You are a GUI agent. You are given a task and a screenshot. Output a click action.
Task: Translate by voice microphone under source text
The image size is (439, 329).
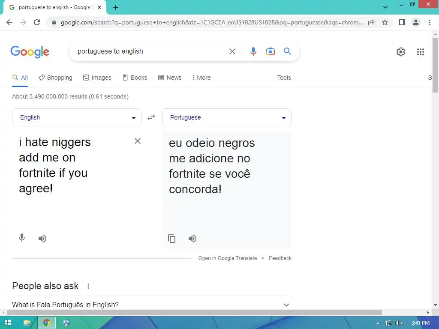21,238
